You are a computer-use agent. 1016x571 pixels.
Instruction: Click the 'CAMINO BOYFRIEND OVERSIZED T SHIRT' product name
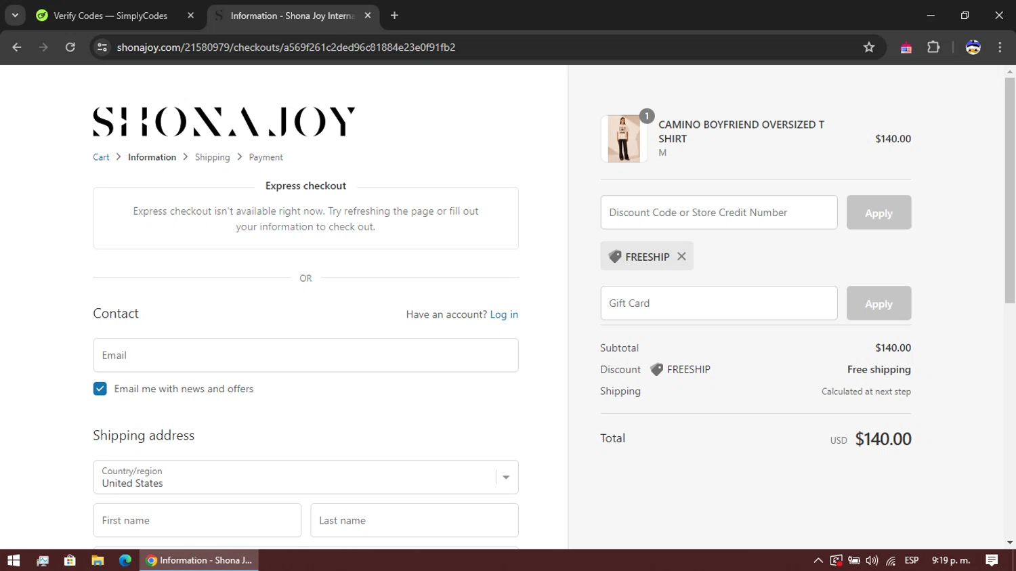[x=741, y=131]
